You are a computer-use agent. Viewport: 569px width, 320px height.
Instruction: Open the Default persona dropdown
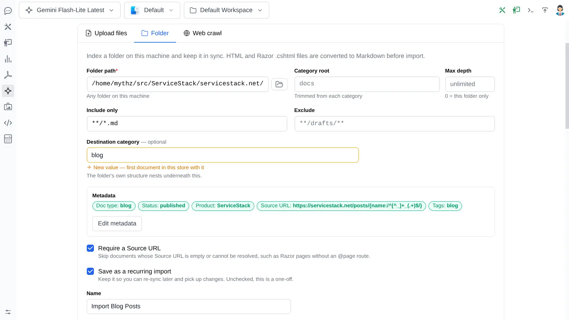tap(152, 10)
